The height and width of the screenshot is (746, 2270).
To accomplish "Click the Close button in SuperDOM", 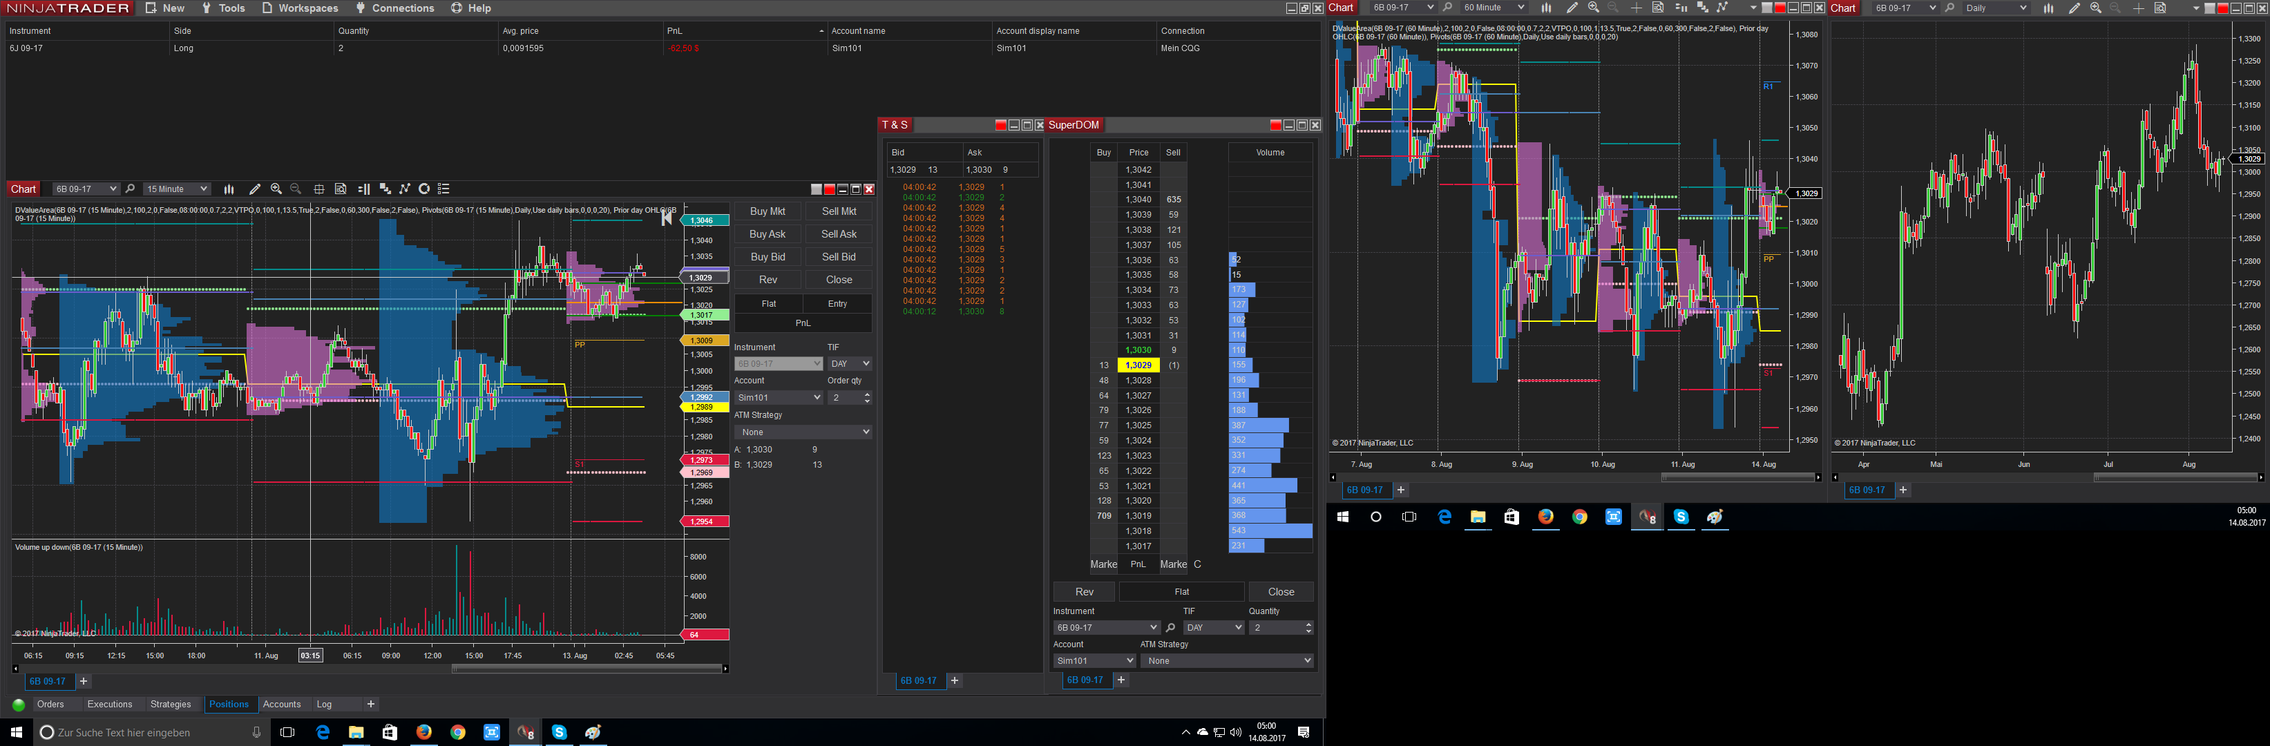I will tap(1281, 592).
